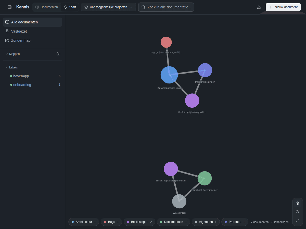The width and height of the screenshot is (306, 229).
Task: Click the '7 documenten · 7 koppelingen' status text
Action: (270, 222)
